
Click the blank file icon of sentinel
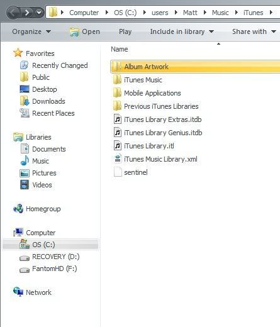click(x=118, y=172)
